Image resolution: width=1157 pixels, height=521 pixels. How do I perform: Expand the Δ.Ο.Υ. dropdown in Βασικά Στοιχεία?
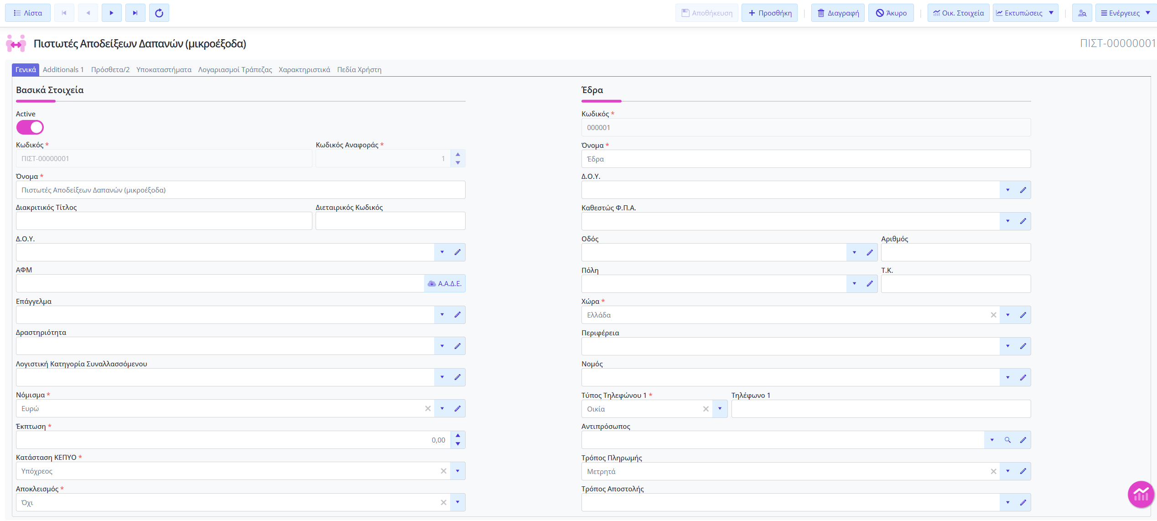(442, 252)
